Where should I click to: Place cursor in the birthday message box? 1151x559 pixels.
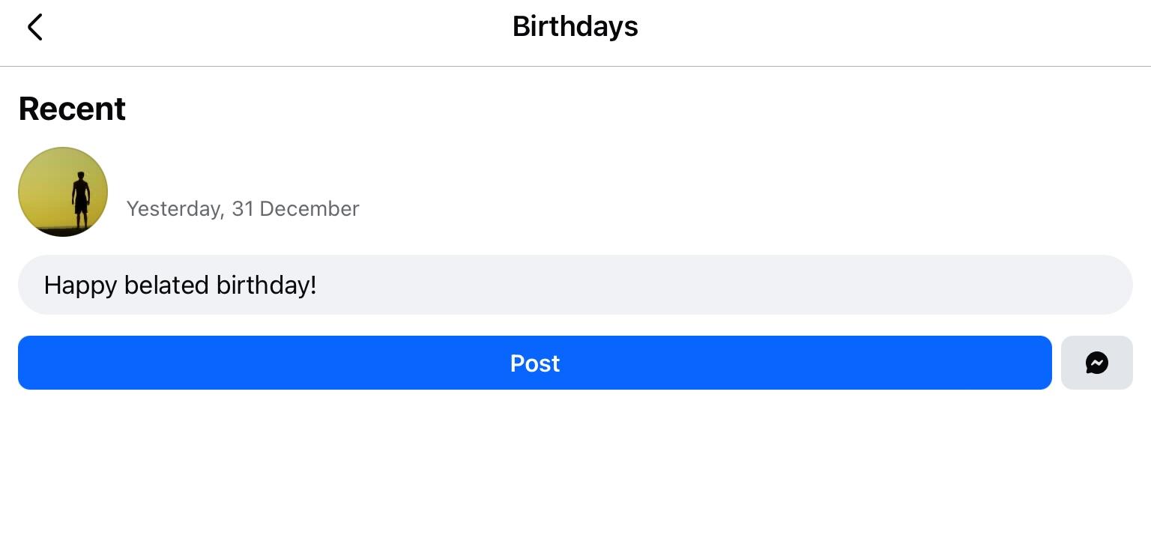[x=575, y=285]
